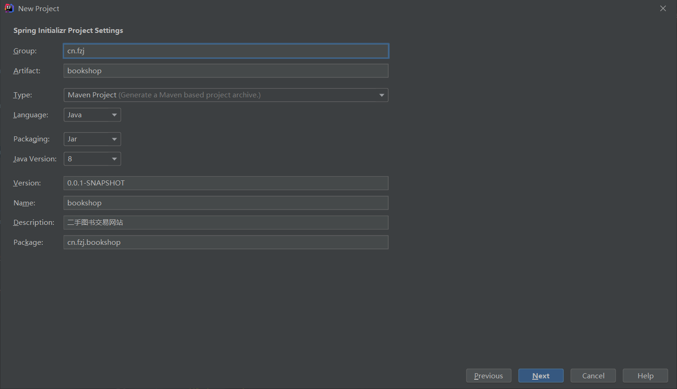Click the Artifact label
The width and height of the screenshot is (677, 389).
27,71
